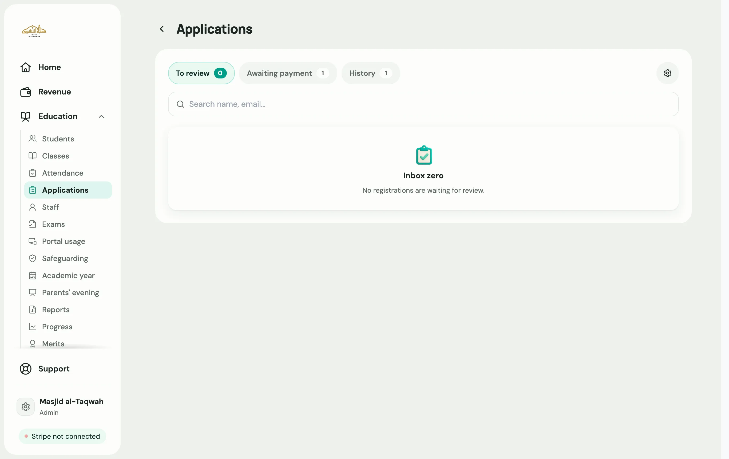Switch to the To review tab

(x=201, y=73)
